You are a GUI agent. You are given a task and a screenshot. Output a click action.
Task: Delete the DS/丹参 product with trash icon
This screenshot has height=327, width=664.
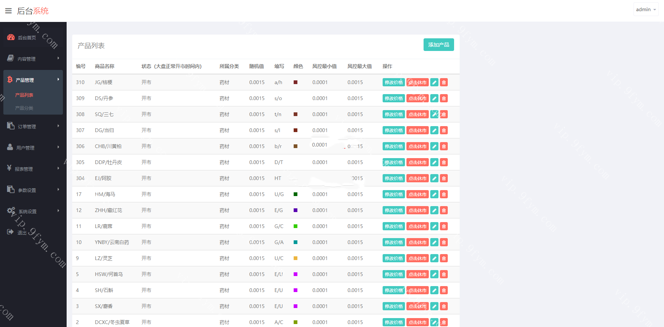click(x=444, y=98)
